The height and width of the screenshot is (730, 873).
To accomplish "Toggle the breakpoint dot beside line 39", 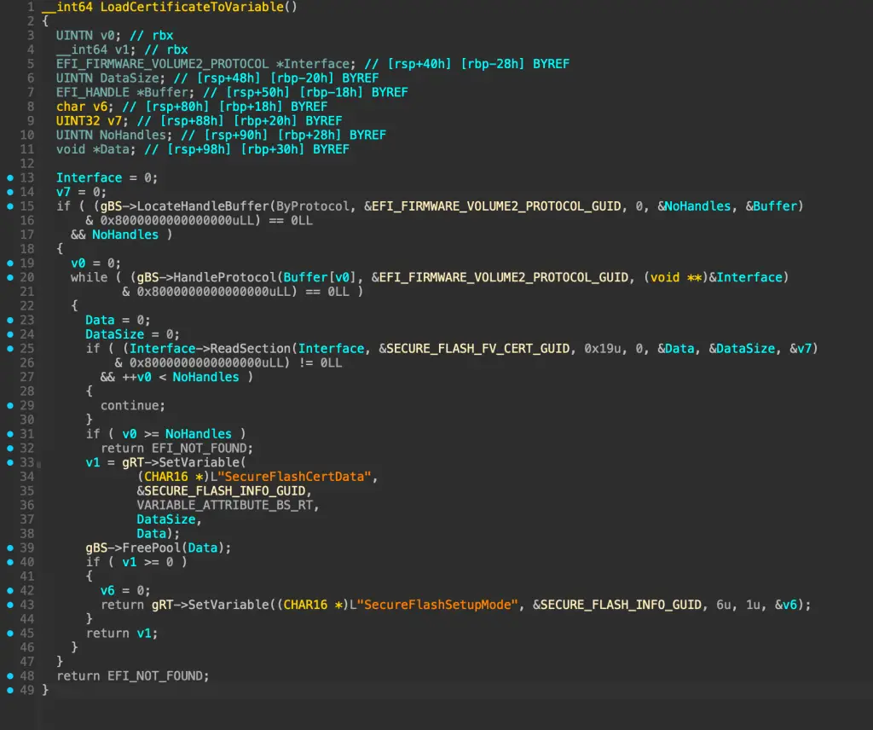I will (10, 547).
